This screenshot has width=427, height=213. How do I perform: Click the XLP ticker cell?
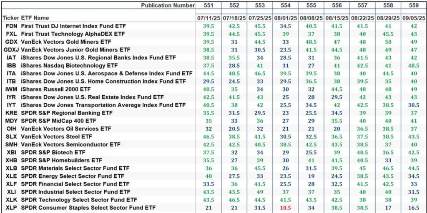tap(11, 208)
